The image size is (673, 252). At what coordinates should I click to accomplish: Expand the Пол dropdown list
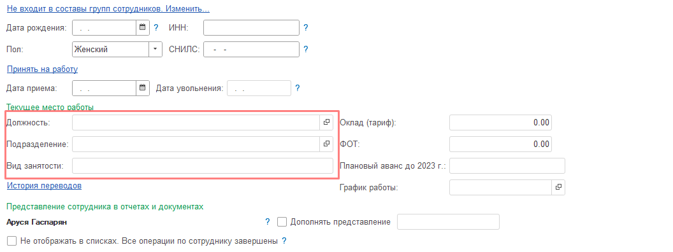pyautogui.click(x=156, y=49)
